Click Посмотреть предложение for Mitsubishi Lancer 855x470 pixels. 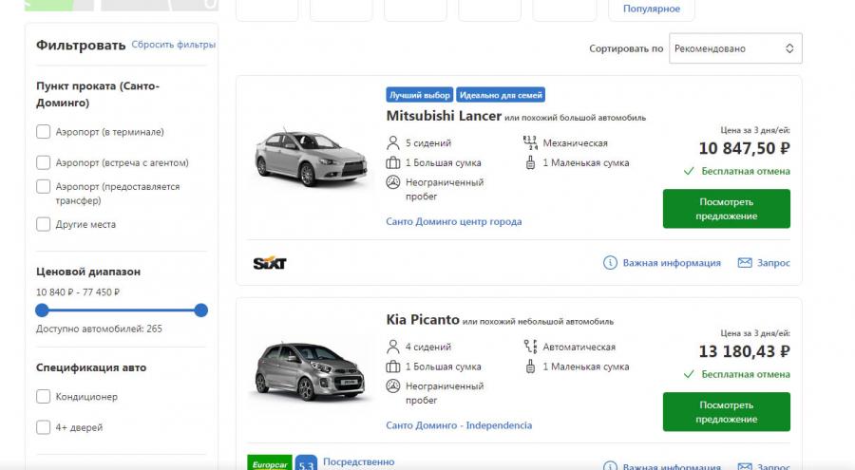[727, 209]
